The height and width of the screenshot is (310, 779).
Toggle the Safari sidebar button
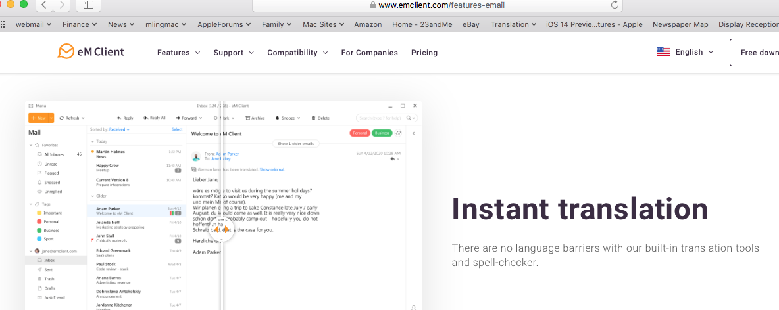[x=88, y=5]
